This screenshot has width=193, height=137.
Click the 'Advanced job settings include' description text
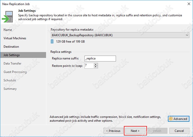(x=105, y=119)
